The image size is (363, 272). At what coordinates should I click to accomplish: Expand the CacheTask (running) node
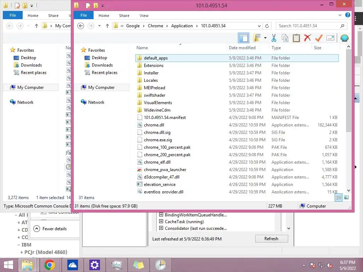tap(161, 221)
